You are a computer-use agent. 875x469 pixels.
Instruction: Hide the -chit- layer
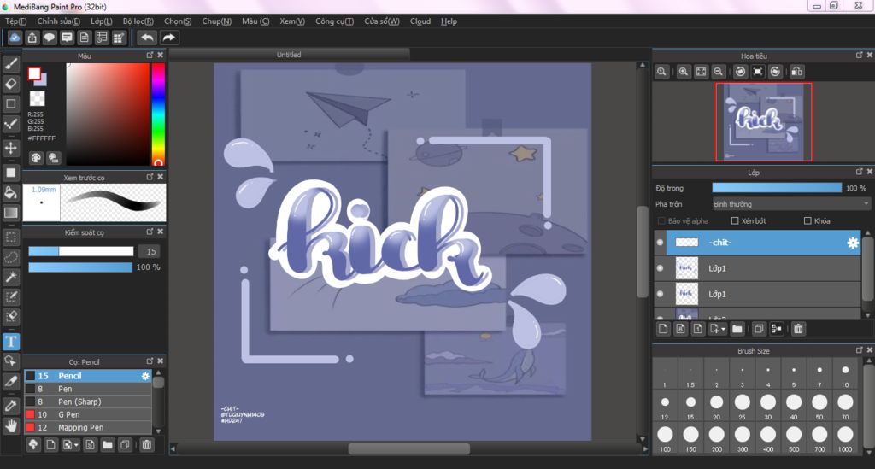tap(661, 243)
